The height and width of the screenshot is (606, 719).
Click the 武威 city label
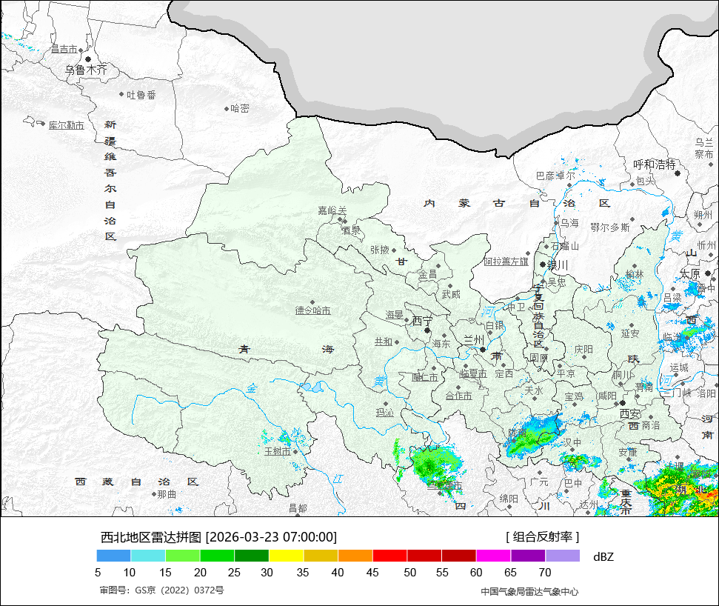pyautogui.click(x=451, y=294)
